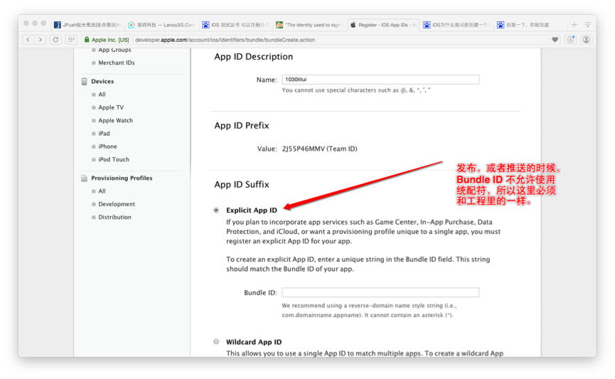Screen dimensions: 615x379
Task: Open All under Devices
Action: (x=102, y=95)
